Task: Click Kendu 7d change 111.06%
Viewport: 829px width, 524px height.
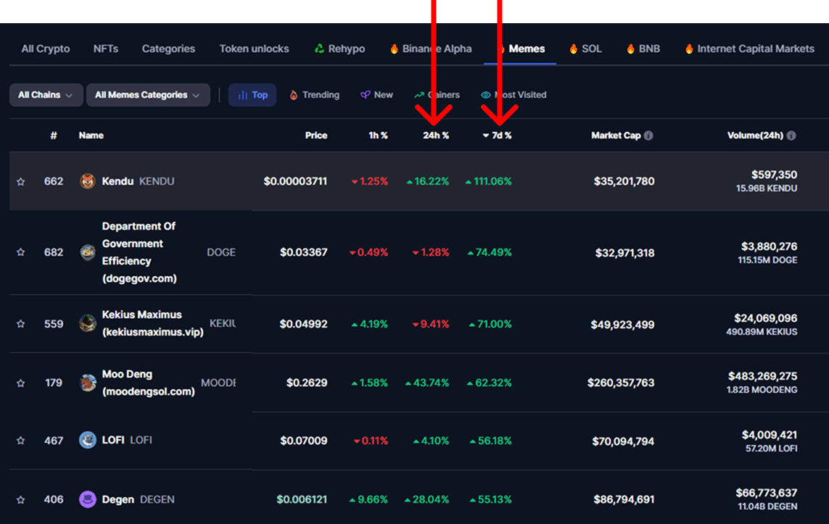Action: click(488, 181)
